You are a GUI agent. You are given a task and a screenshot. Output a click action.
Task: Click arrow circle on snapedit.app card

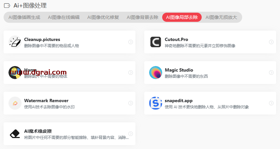tap(271, 103)
